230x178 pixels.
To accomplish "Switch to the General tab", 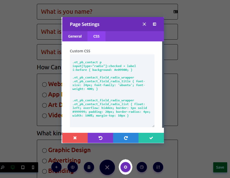I will tap(75, 36).
